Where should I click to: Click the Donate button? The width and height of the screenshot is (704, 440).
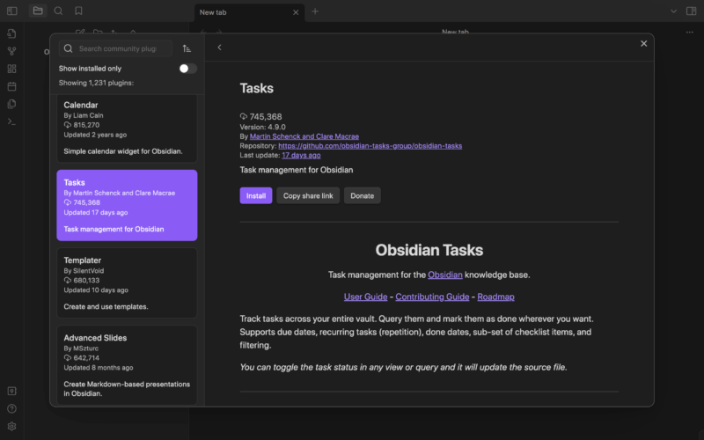click(363, 195)
